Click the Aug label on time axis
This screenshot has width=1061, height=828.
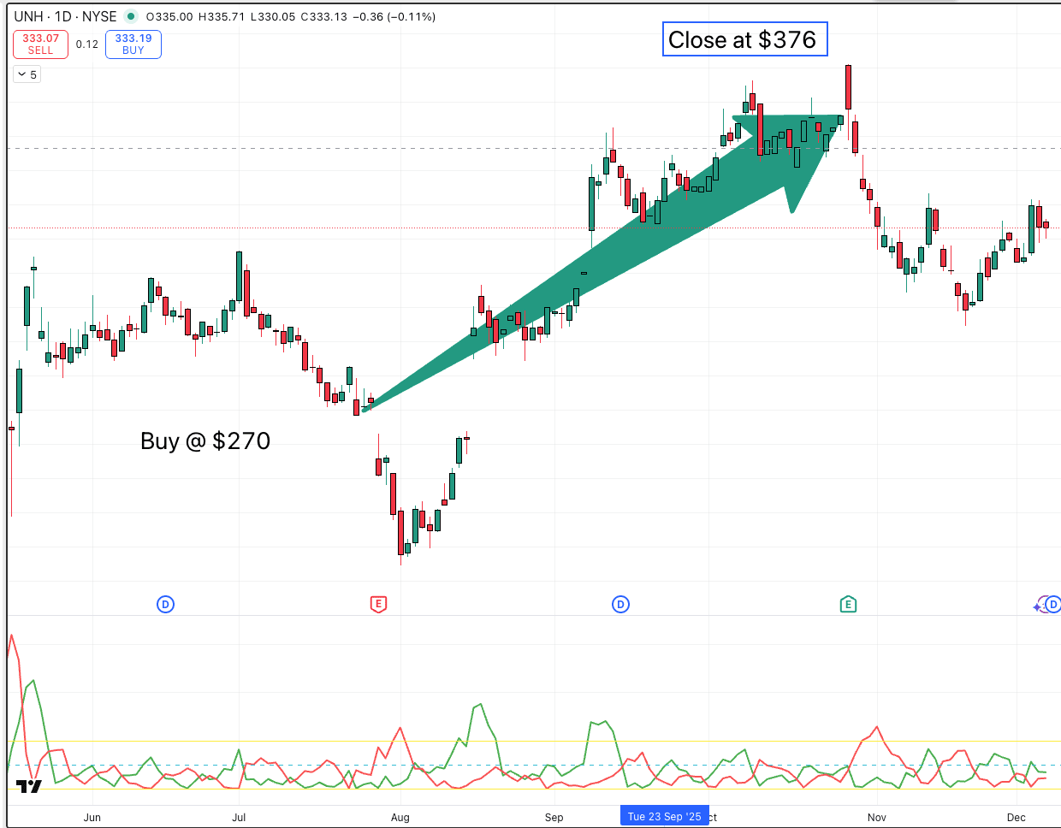point(400,818)
